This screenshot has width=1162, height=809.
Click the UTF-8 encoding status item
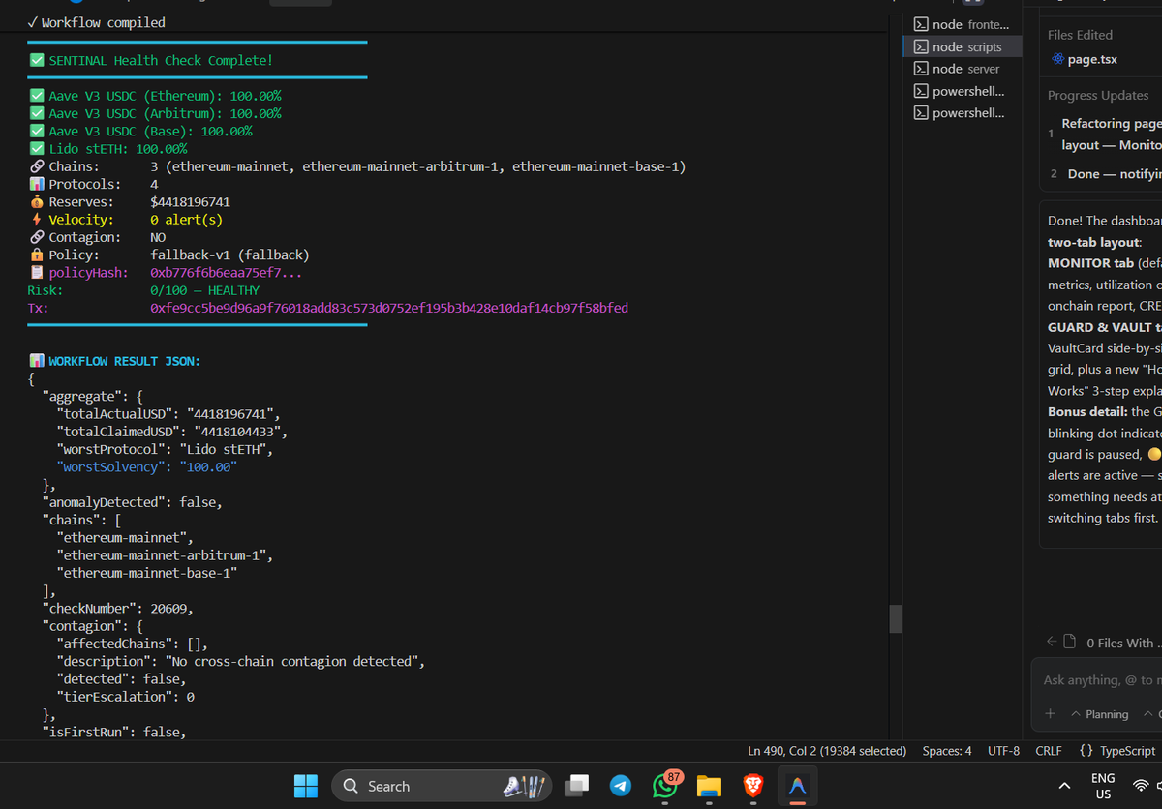click(1003, 751)
